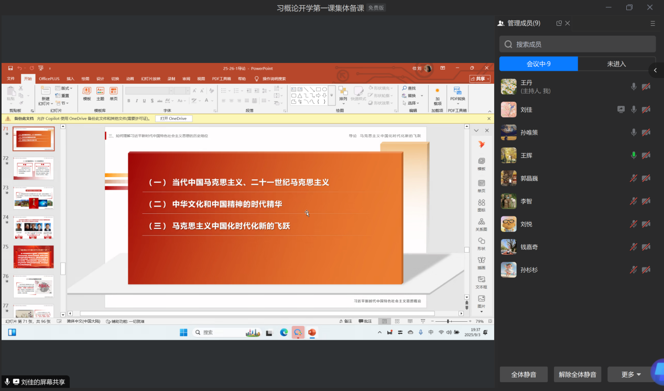Open the 插入 ribbon tab

click(70, 79)
